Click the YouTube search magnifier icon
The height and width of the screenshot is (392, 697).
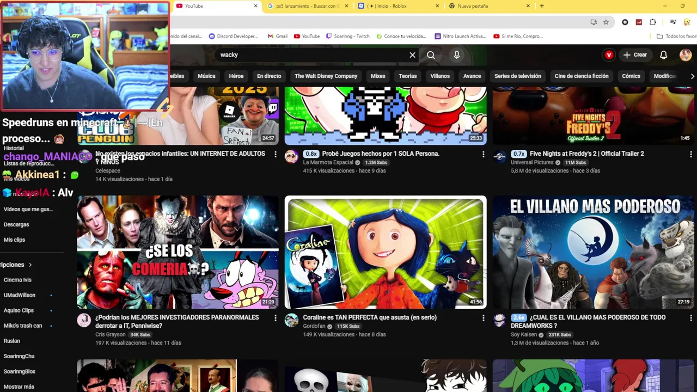tap(431, 55)
